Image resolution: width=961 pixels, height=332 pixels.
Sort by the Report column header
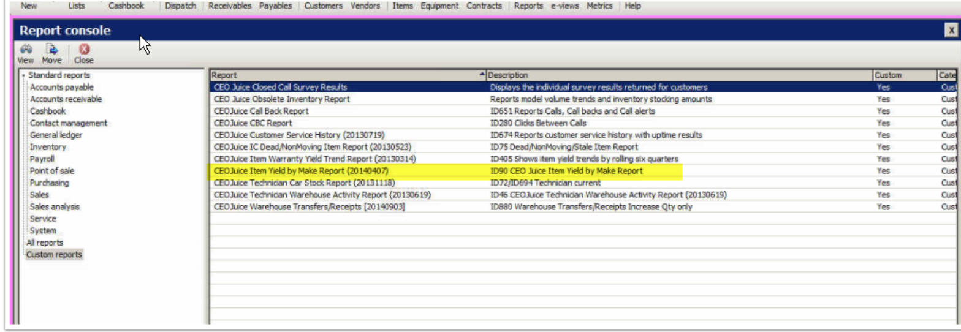348,75
